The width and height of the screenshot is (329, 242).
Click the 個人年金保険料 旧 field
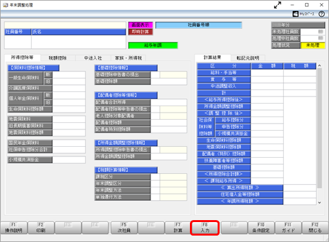(69, 102)
